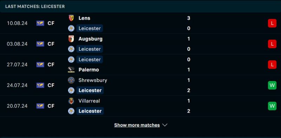Click the Lens score of 3
The image size is (281, 138).
(x=189, y=18)
